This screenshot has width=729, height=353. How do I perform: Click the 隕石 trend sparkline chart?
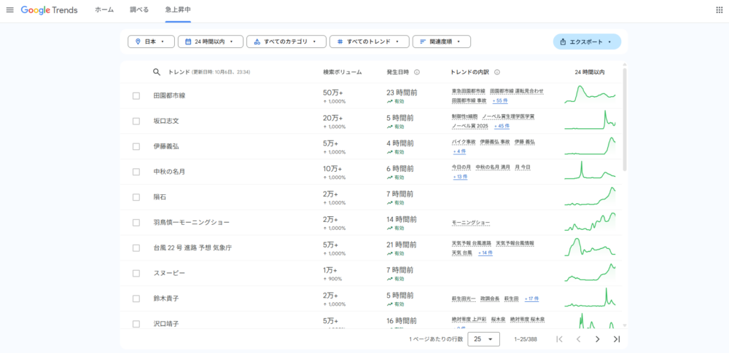tap(590, 197)
